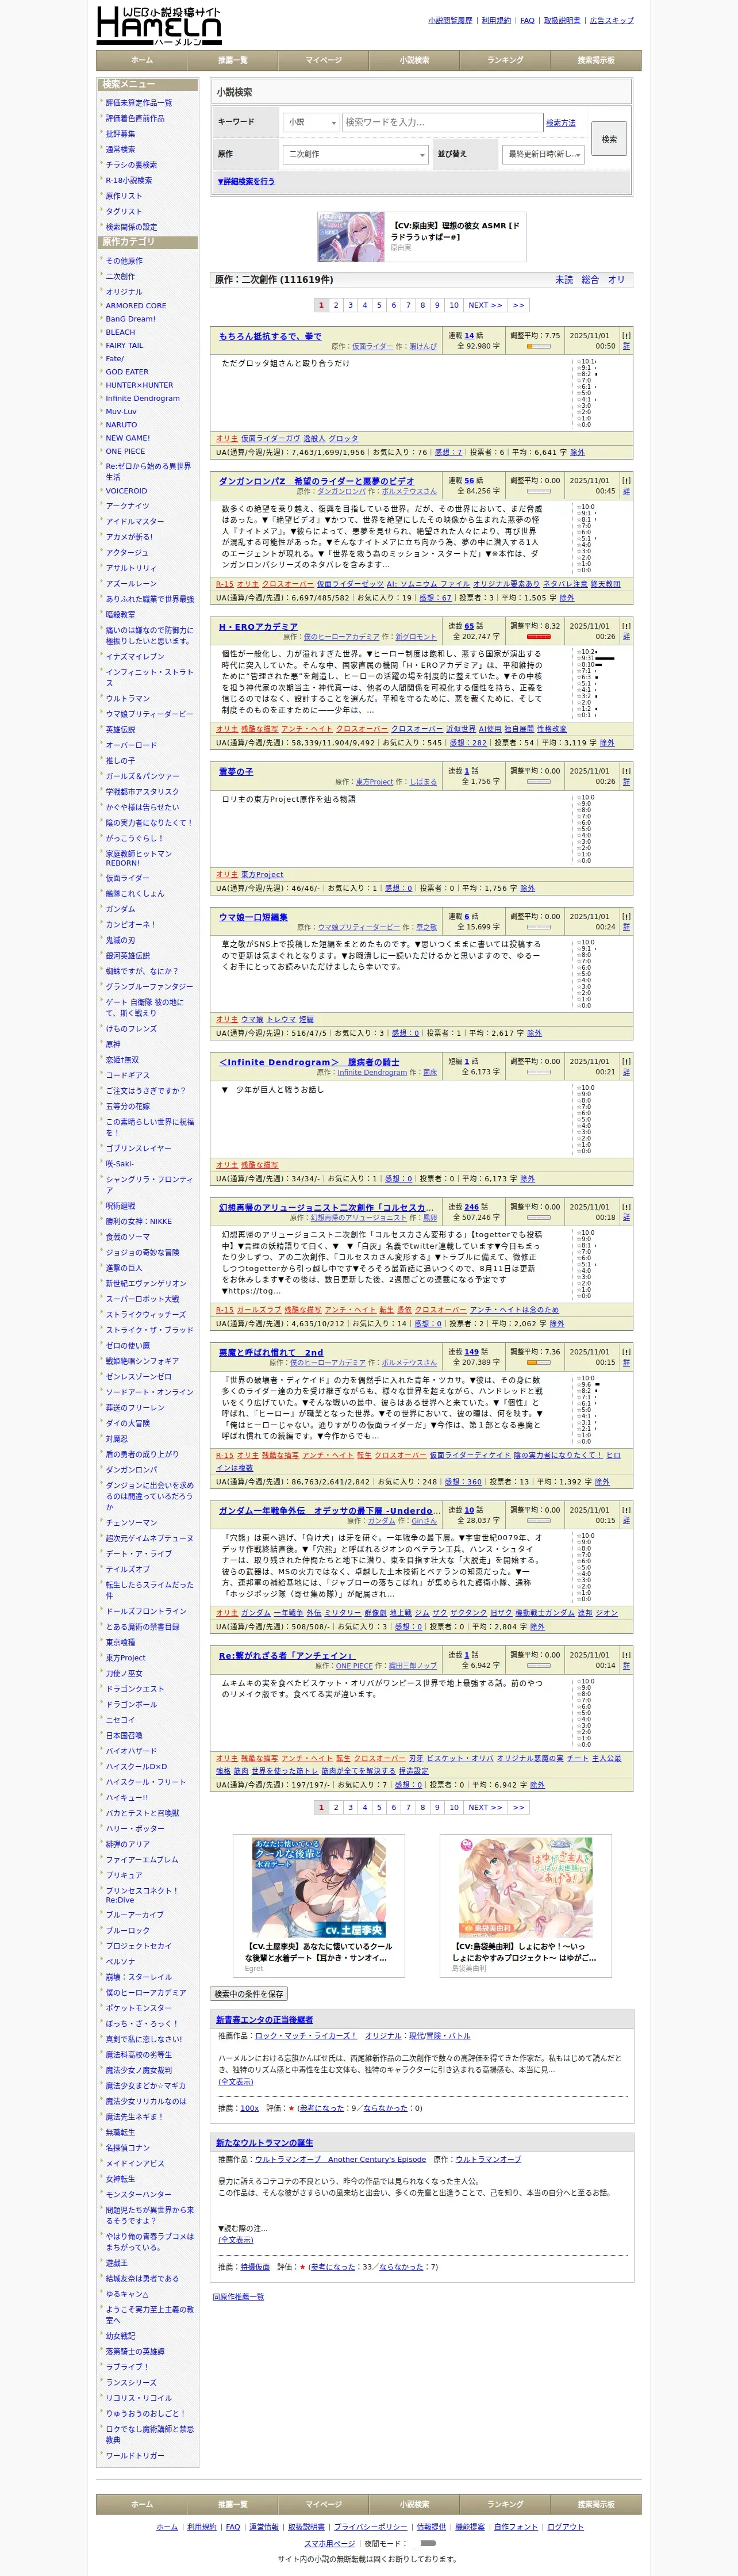738x2576 pixels.
Task: Click NEXT >> in pagination above results
Action: click(x=485, y=305)
